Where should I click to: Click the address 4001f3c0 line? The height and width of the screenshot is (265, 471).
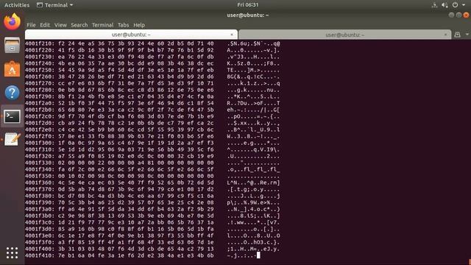click(x=152, y=222)
